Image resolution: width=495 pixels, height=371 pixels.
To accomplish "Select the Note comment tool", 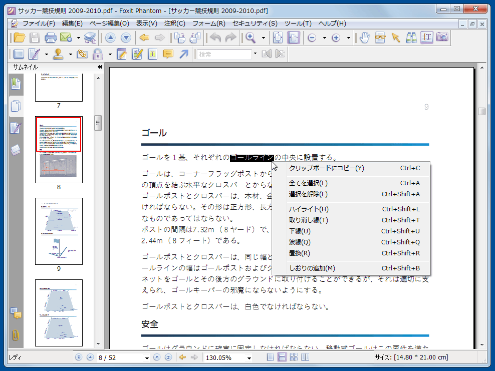I will coord(168,54).
